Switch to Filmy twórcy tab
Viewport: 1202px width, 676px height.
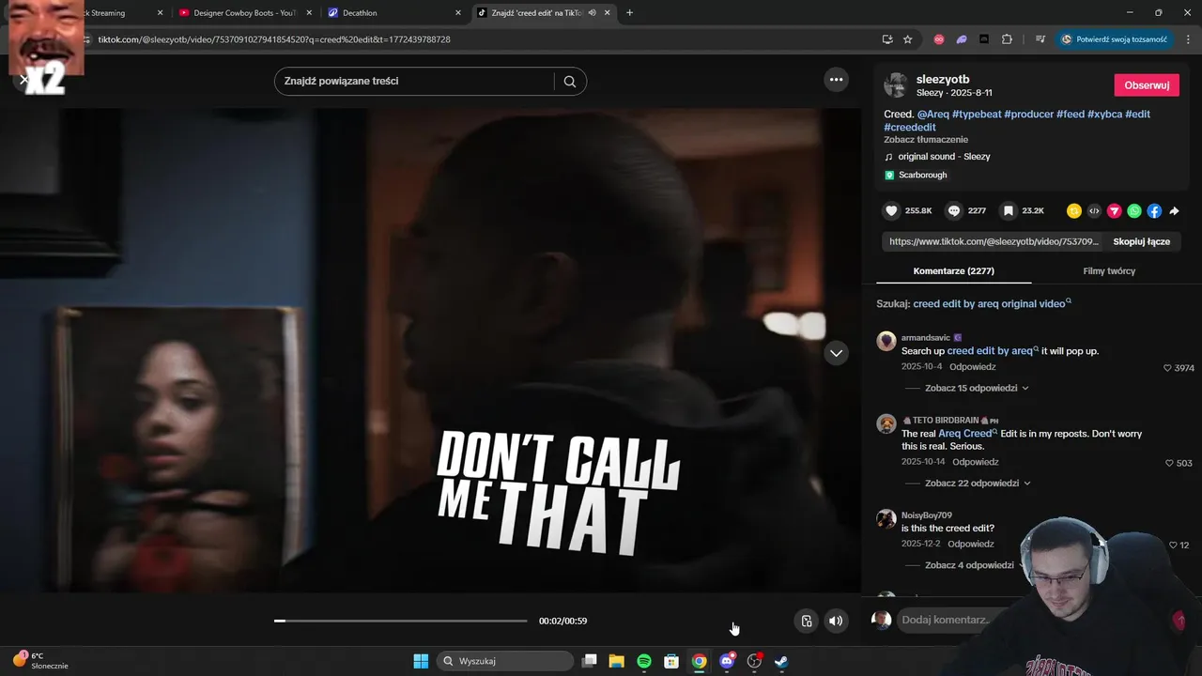1109,271
